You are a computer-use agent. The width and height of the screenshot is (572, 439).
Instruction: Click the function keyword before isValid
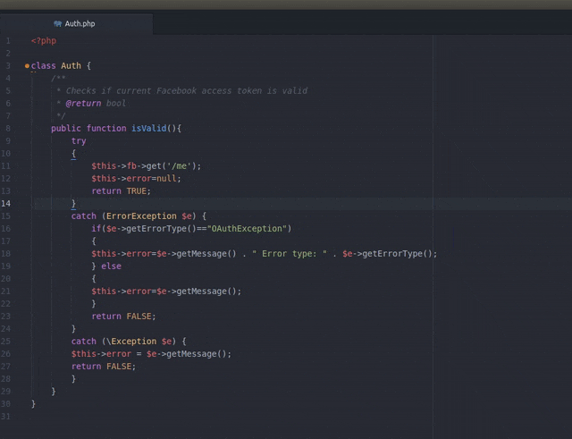point(106,129)
